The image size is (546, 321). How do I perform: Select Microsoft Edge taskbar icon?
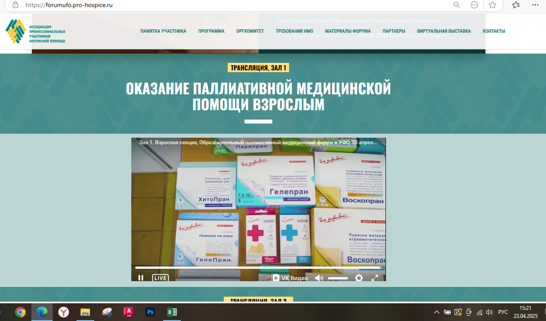(x=42, y=312)
